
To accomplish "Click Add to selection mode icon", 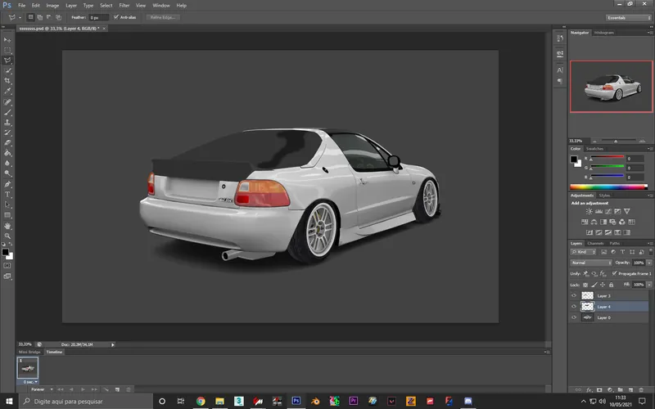I will (x=39, y=17).
